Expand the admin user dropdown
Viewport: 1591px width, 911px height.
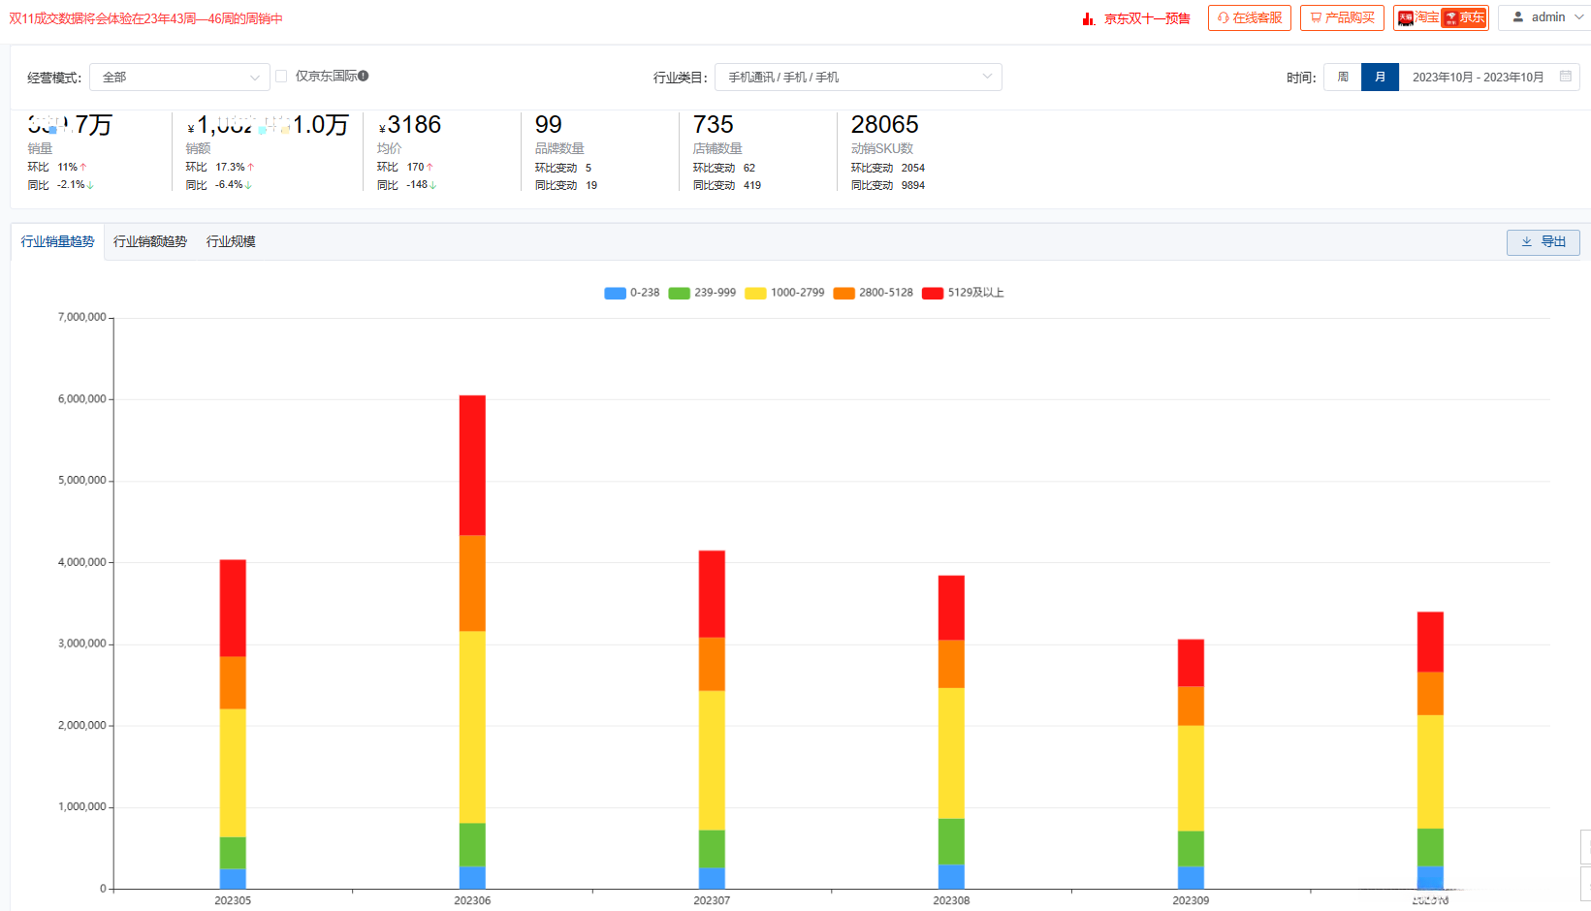coord(1543,17)
